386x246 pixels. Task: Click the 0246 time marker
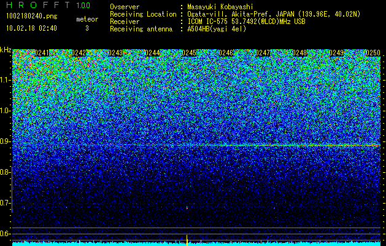click(x=226, y=53)
